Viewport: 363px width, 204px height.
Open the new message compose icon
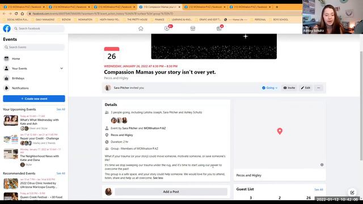click(352, 193)
